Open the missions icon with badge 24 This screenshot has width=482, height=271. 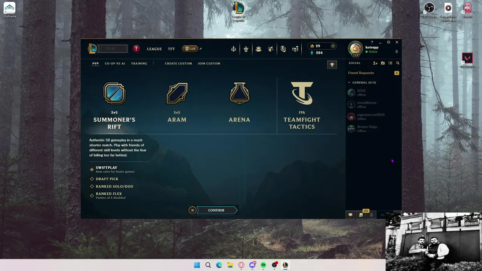pyautogui.click(x=361, y=215)
